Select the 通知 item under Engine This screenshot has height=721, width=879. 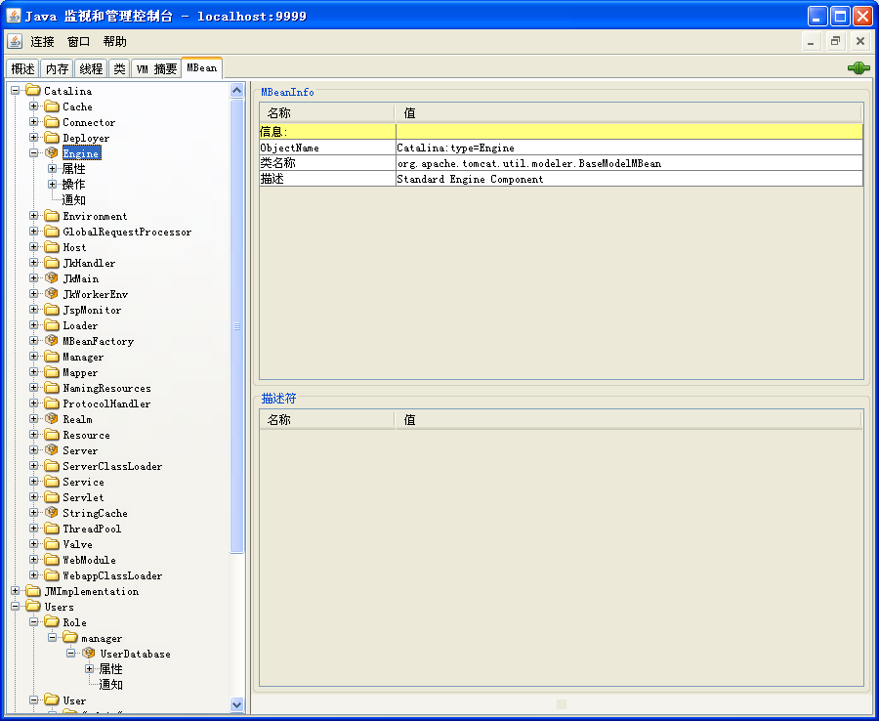(74, 200)
